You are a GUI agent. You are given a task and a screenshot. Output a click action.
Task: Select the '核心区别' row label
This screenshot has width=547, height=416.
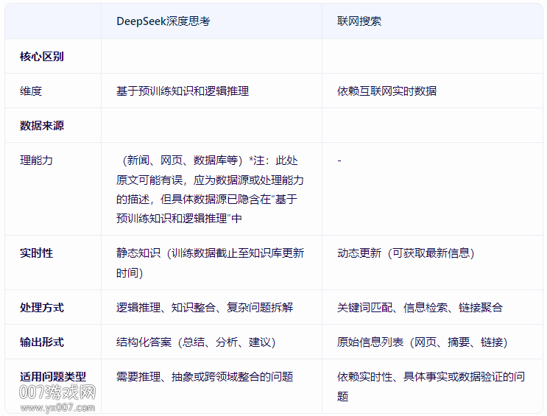point(42,56)
